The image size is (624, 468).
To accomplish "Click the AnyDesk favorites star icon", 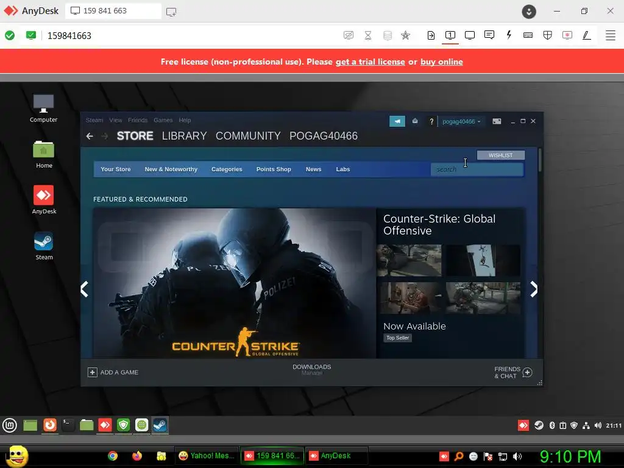I will (x=405, y=35).
